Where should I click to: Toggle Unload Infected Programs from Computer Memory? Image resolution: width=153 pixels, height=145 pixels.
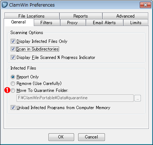pos(13,108)
